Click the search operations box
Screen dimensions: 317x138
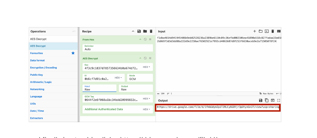pos(53,39)
